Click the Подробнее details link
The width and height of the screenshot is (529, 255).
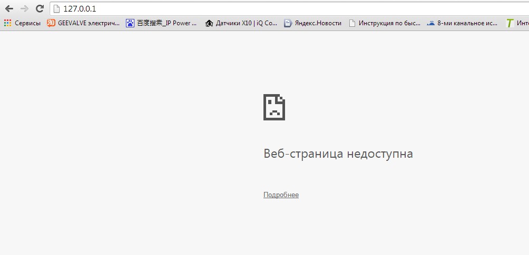click(281, 195)
